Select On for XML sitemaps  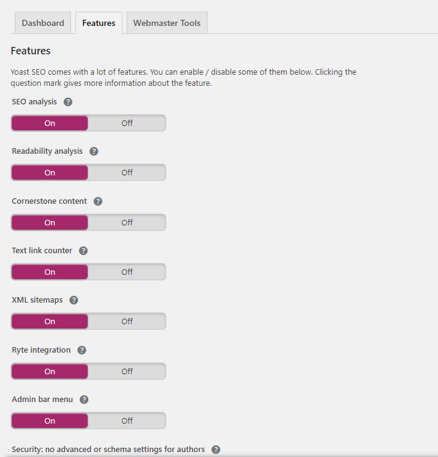click(x=49, y=322)
